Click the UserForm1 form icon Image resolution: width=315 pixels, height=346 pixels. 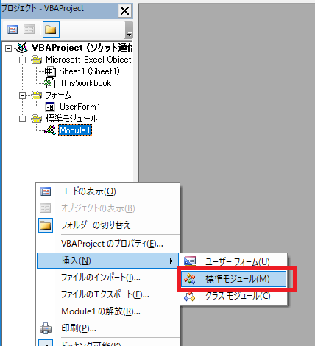coord(50,107)
